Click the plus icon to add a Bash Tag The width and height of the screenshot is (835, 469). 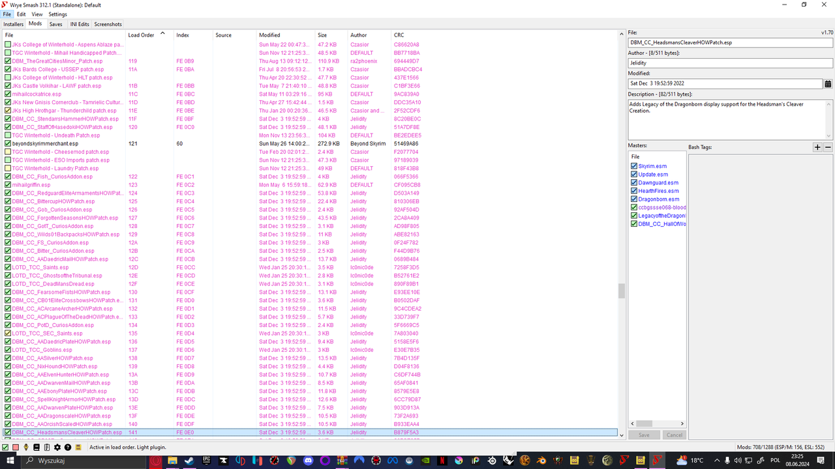[817, 147]
